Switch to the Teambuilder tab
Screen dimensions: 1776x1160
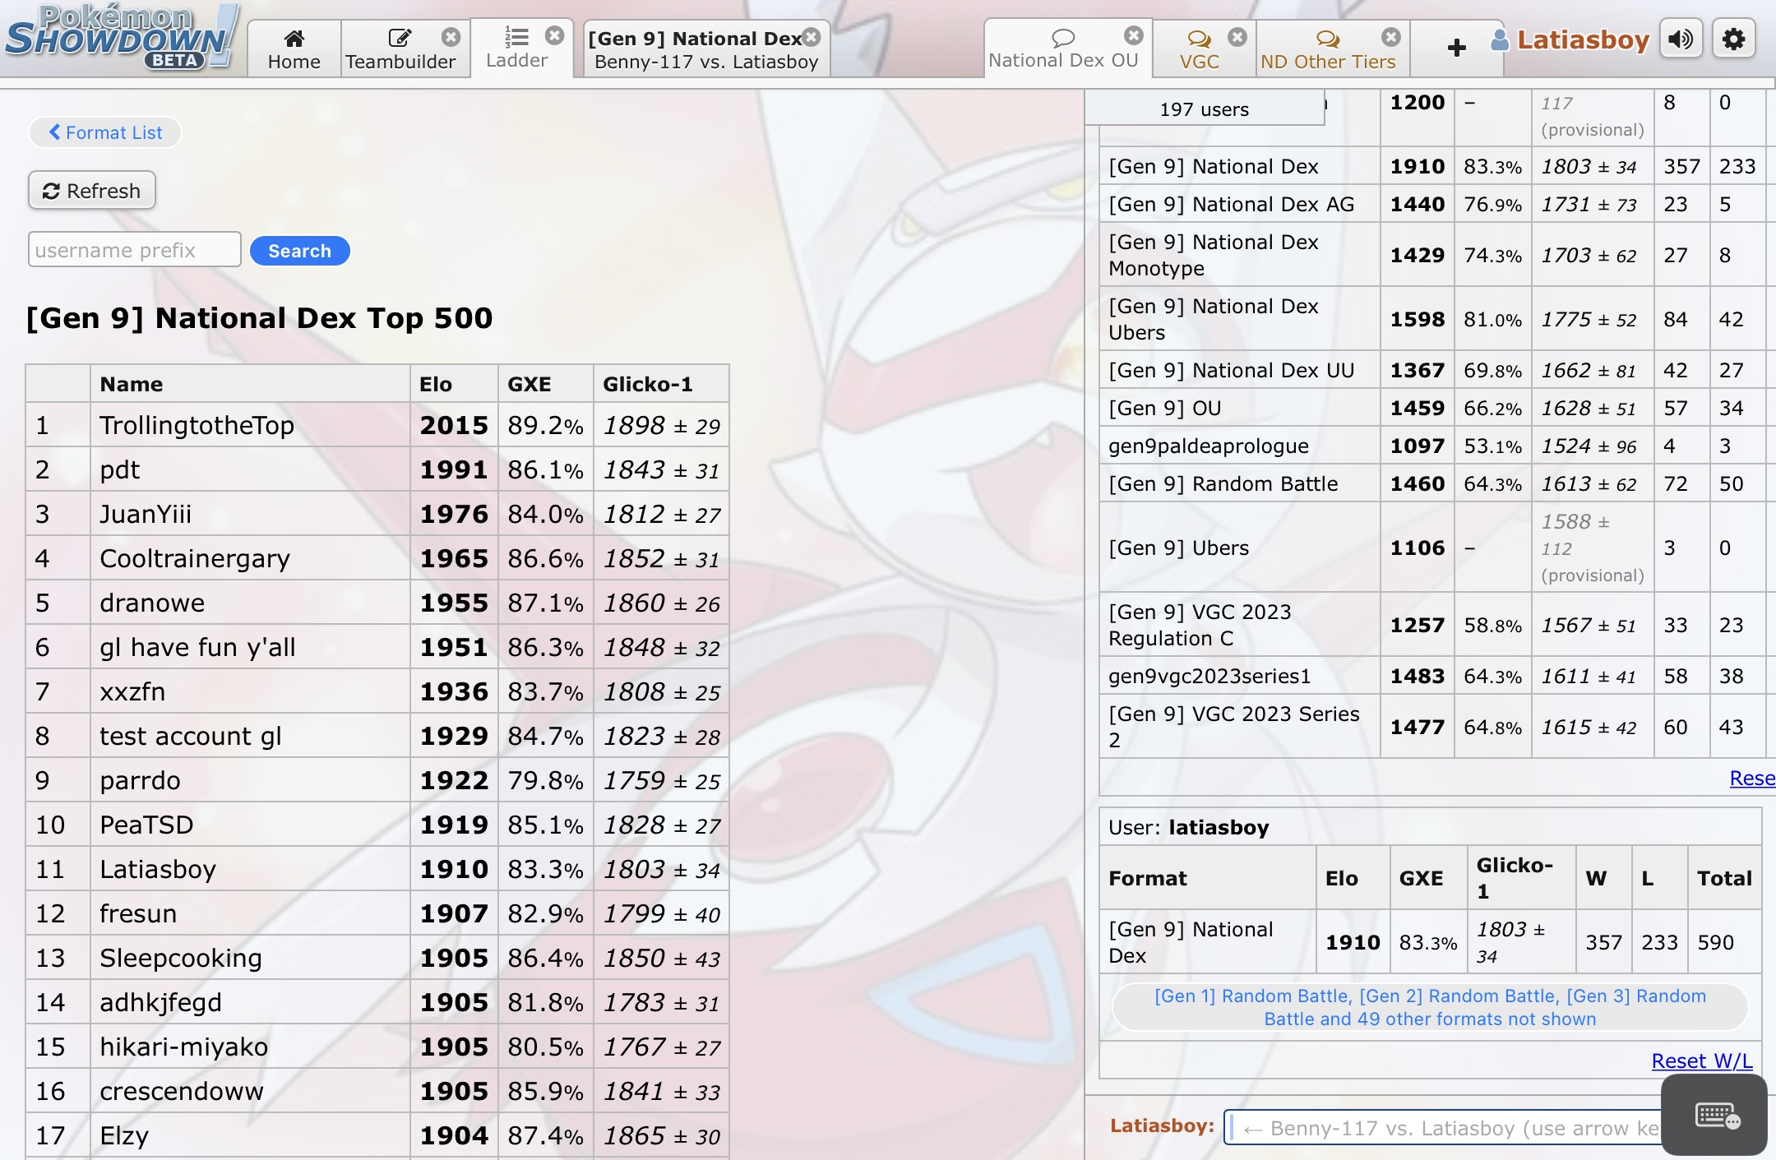point(400,49)
